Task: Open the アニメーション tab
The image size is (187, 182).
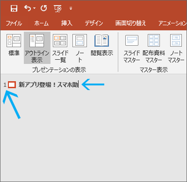Action: 173,23
